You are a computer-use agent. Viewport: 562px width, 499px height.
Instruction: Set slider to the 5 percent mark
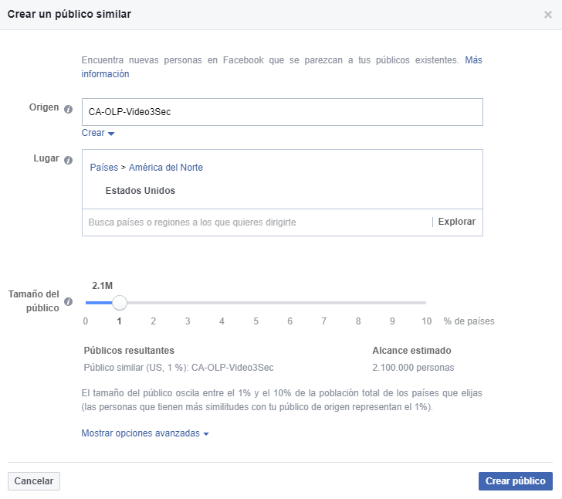256,321
